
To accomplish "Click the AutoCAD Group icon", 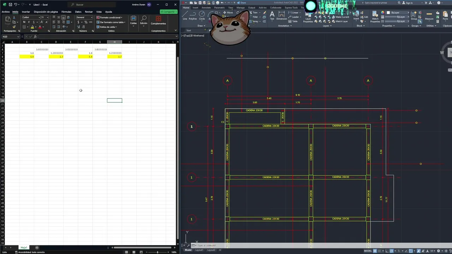I will 414,16.
